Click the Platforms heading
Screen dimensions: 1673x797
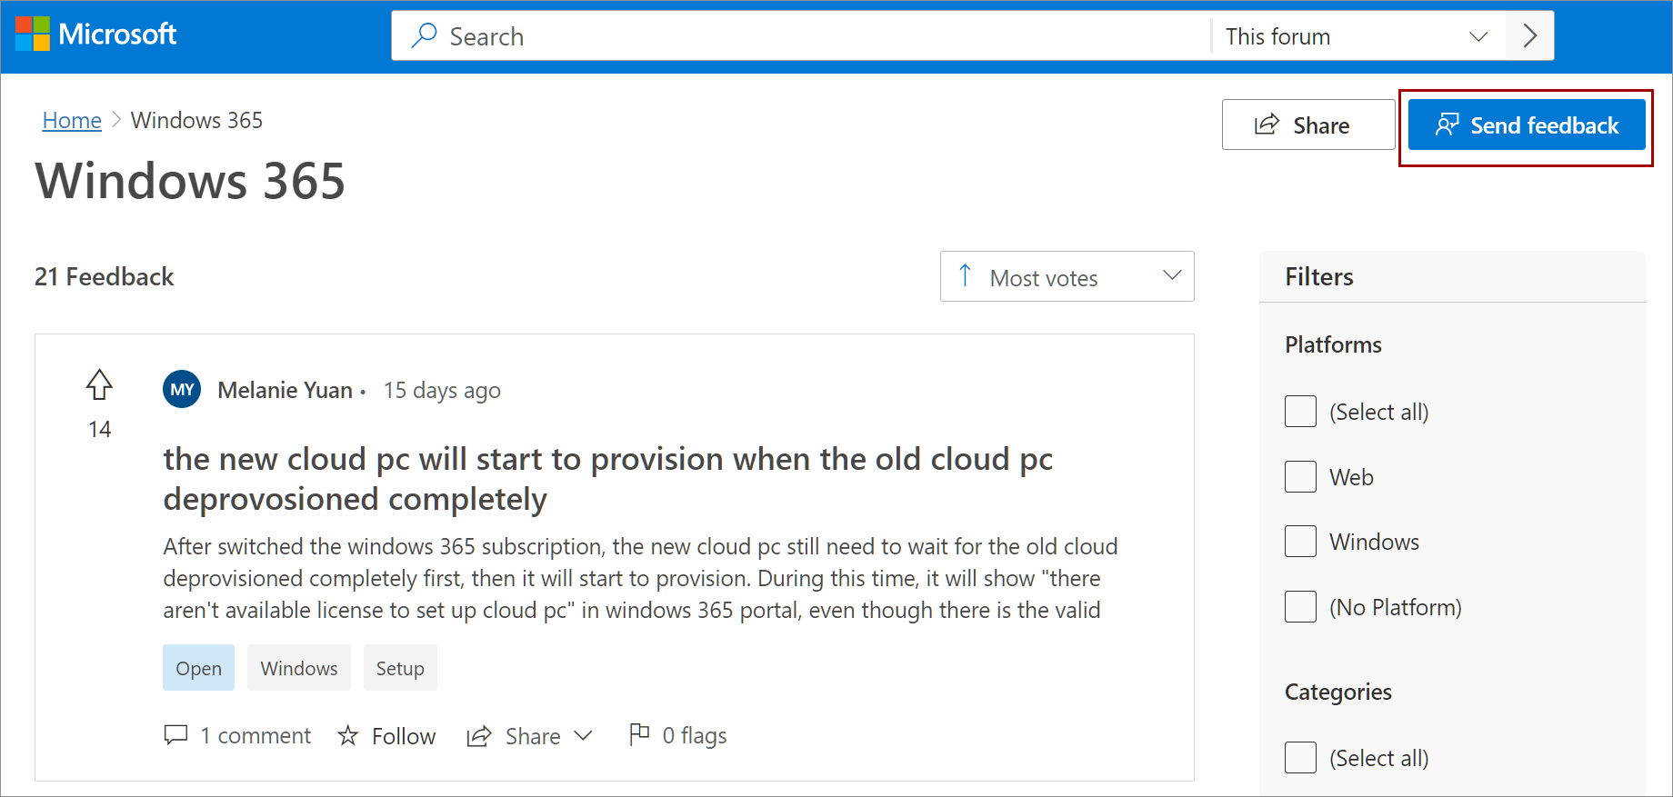pyautogui.click(x=1333, y=344)
